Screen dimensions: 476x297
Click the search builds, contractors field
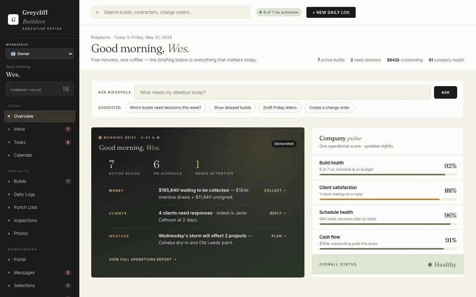171,12
